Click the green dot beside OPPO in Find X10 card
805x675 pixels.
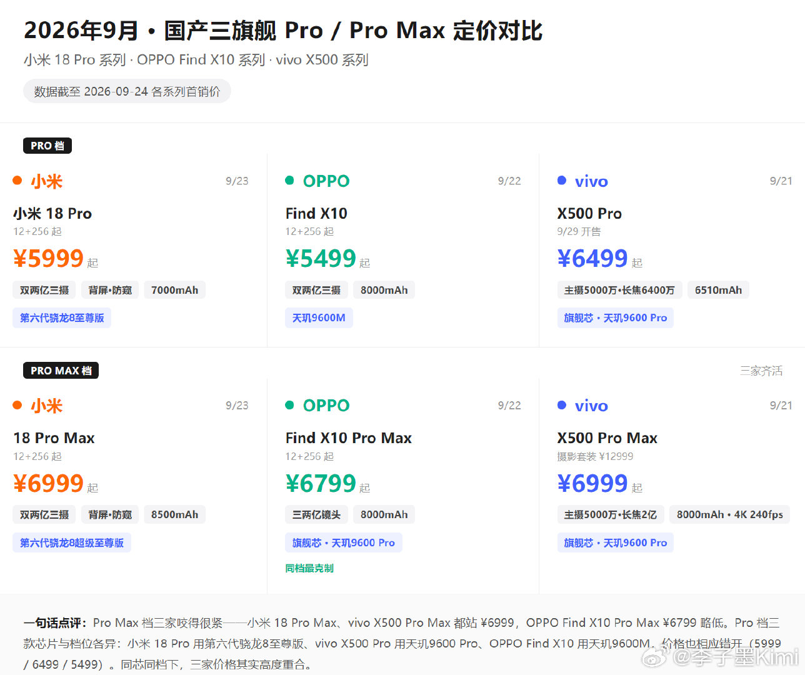tap(289, 181)
